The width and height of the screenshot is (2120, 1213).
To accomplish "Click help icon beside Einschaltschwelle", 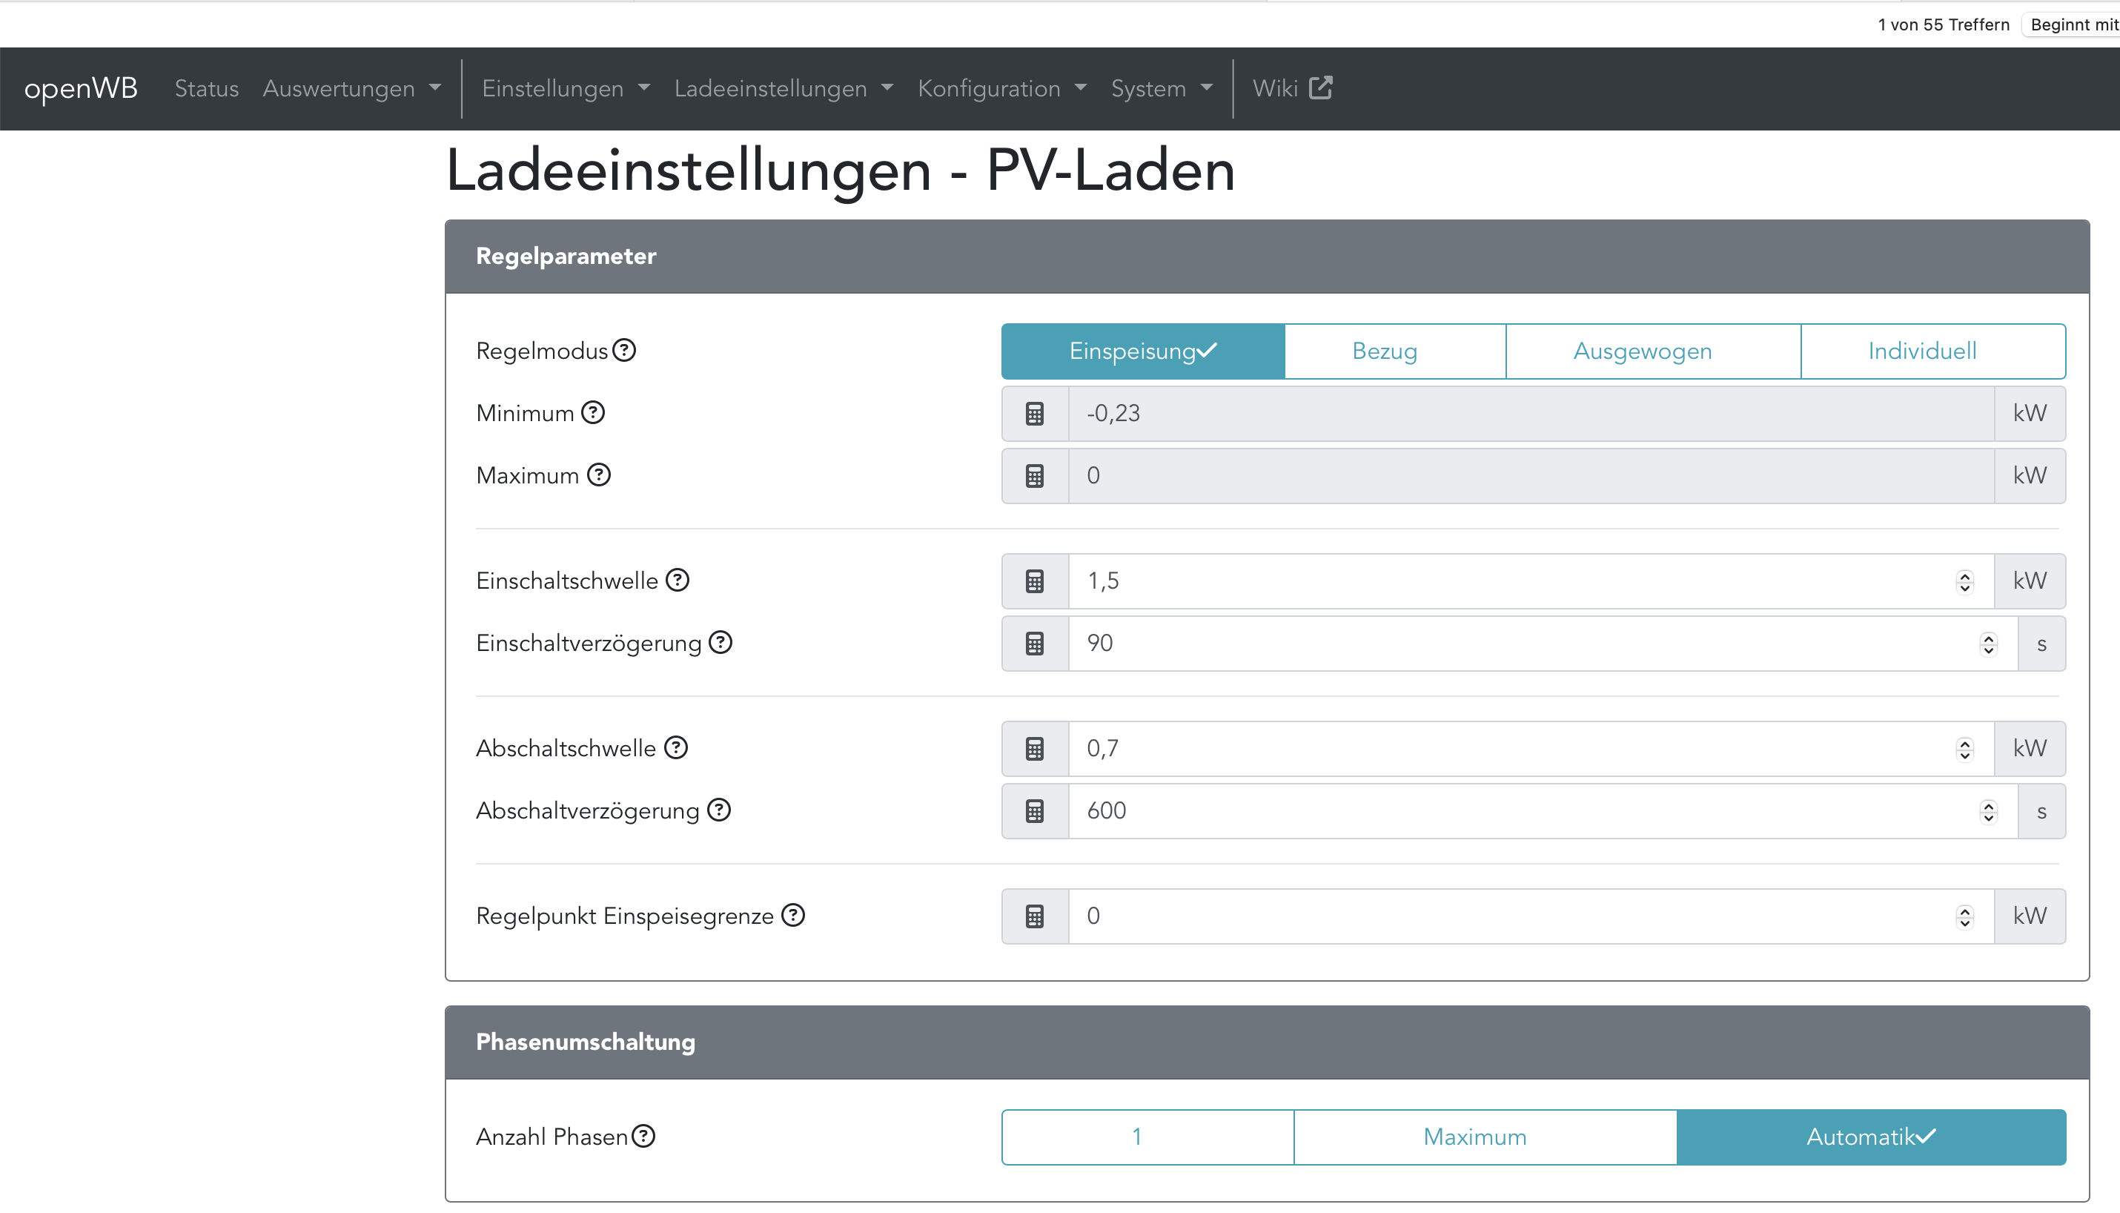I will pyautogui.click(x=678, y=580).
